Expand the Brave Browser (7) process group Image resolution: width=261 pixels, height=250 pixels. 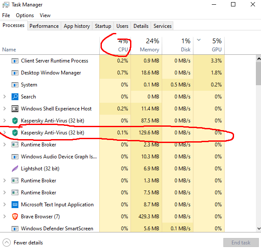tap(5, 217)
